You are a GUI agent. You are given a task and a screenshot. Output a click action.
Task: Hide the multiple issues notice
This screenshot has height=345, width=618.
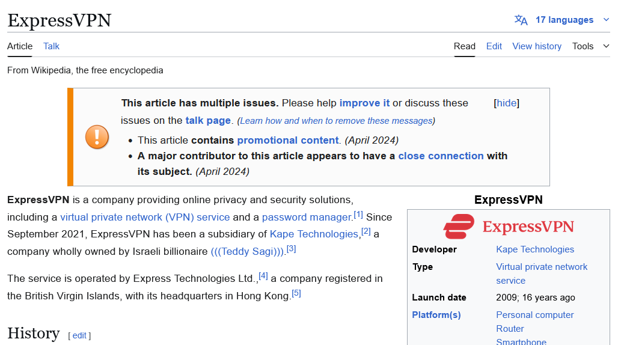coord(506,103)
